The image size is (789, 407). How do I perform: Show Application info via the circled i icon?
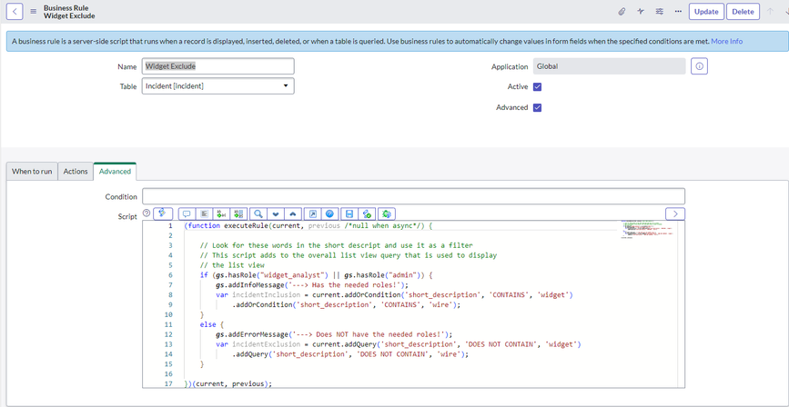coord(699,66)
